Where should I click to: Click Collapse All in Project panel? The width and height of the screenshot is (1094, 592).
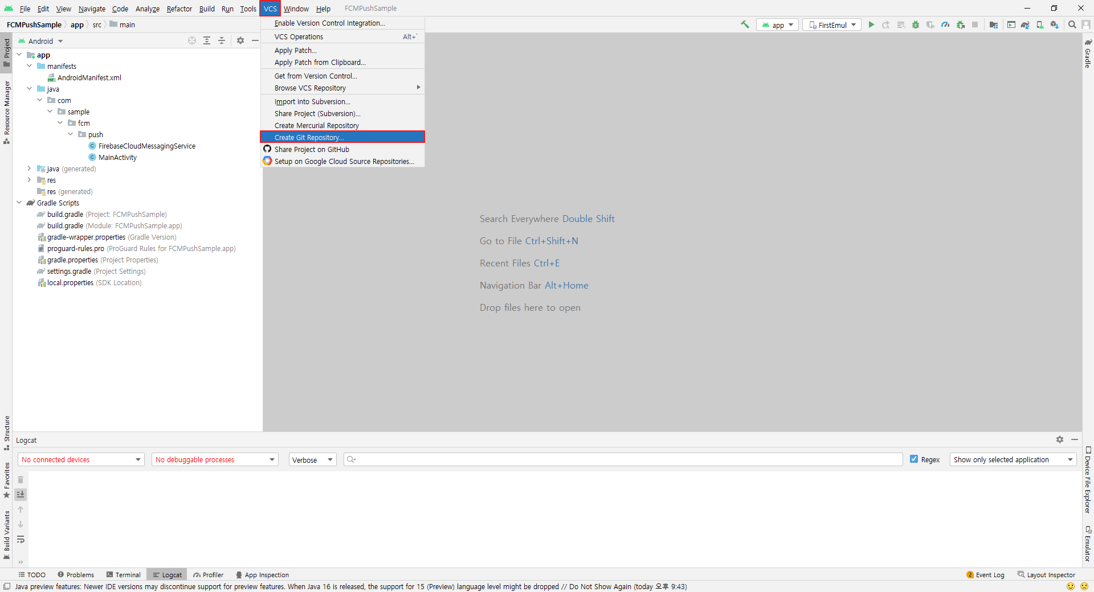pos(222,40)
